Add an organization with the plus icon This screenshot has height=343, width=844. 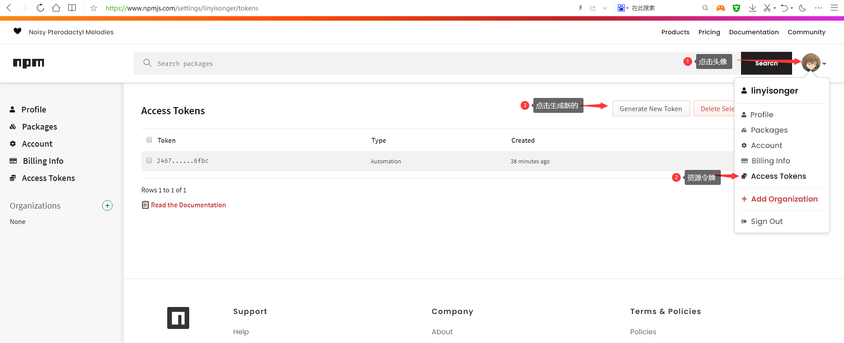tap(107, 206)
